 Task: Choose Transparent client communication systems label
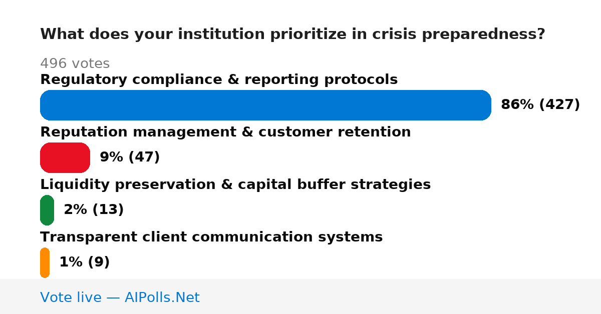211,237
